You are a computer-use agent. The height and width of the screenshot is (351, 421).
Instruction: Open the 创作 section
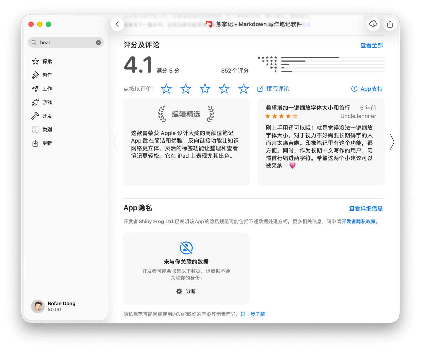66,75
